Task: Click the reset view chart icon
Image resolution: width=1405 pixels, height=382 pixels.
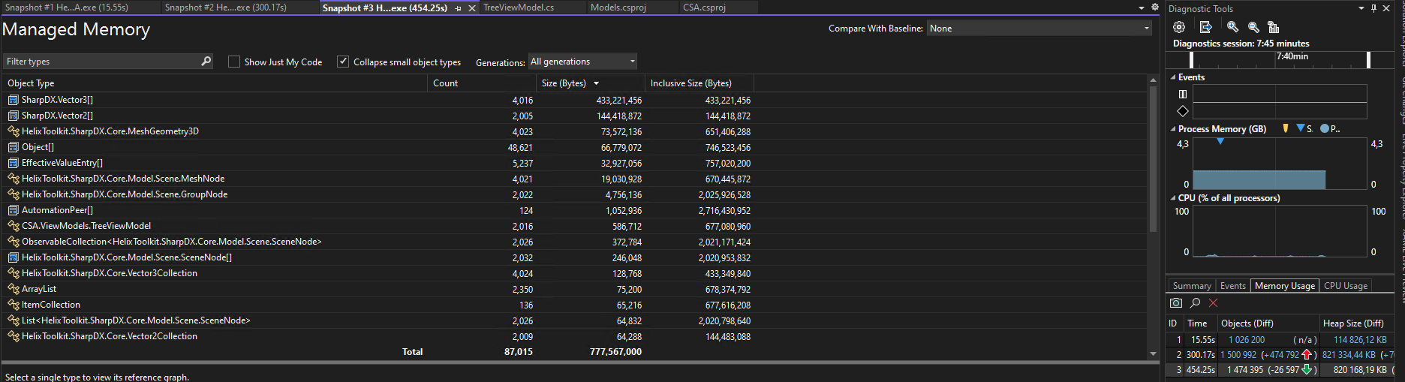Action: [1274, 27]
